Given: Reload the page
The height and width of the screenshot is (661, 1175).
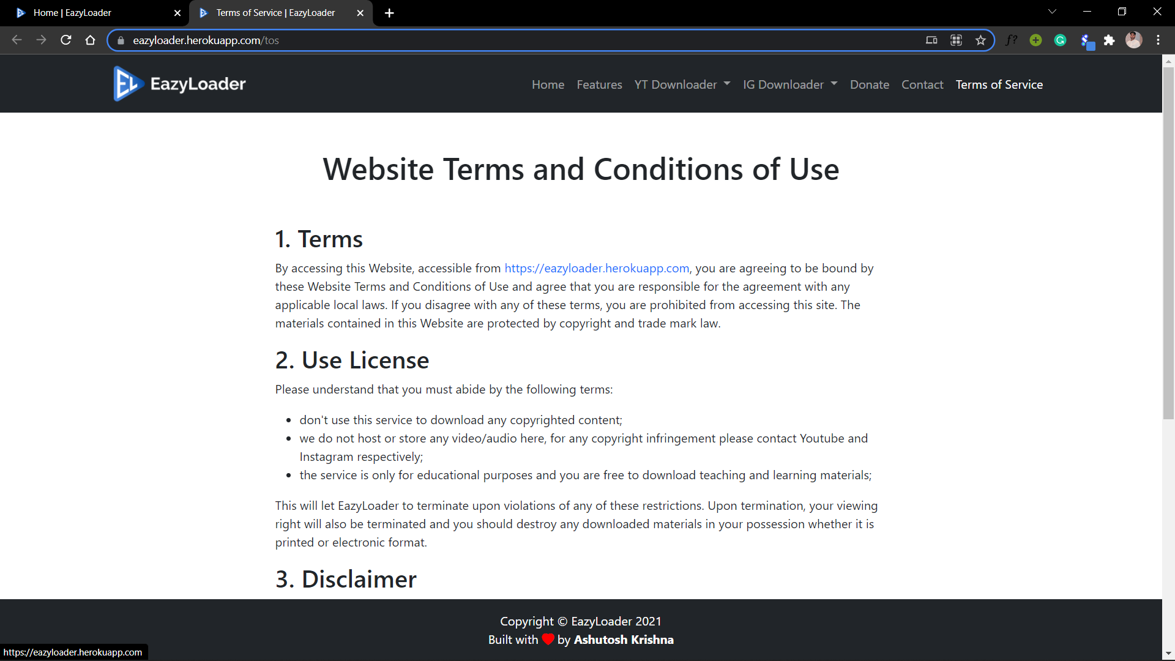Looking at the screenshot, I should pos(65,40).
